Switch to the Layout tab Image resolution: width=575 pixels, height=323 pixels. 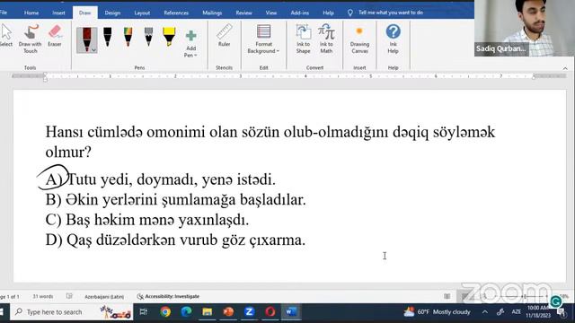coord(142,13)
